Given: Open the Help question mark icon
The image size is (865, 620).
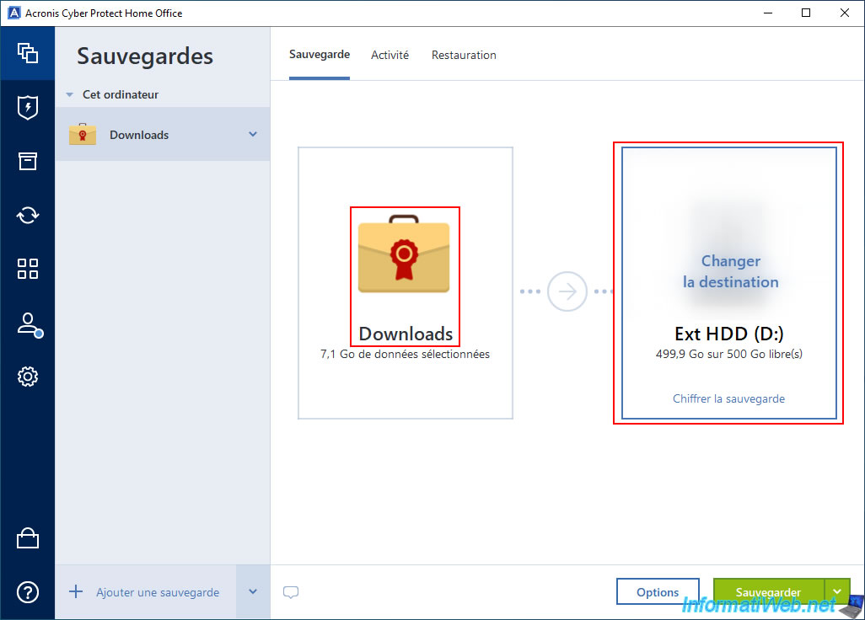Looking at the screenshot, I should click(28, 592).
